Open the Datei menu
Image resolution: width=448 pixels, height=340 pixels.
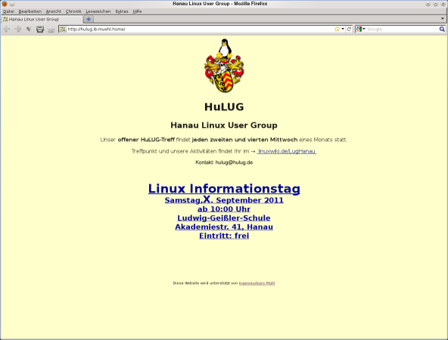pyautogui.click(x=8, y=11)
